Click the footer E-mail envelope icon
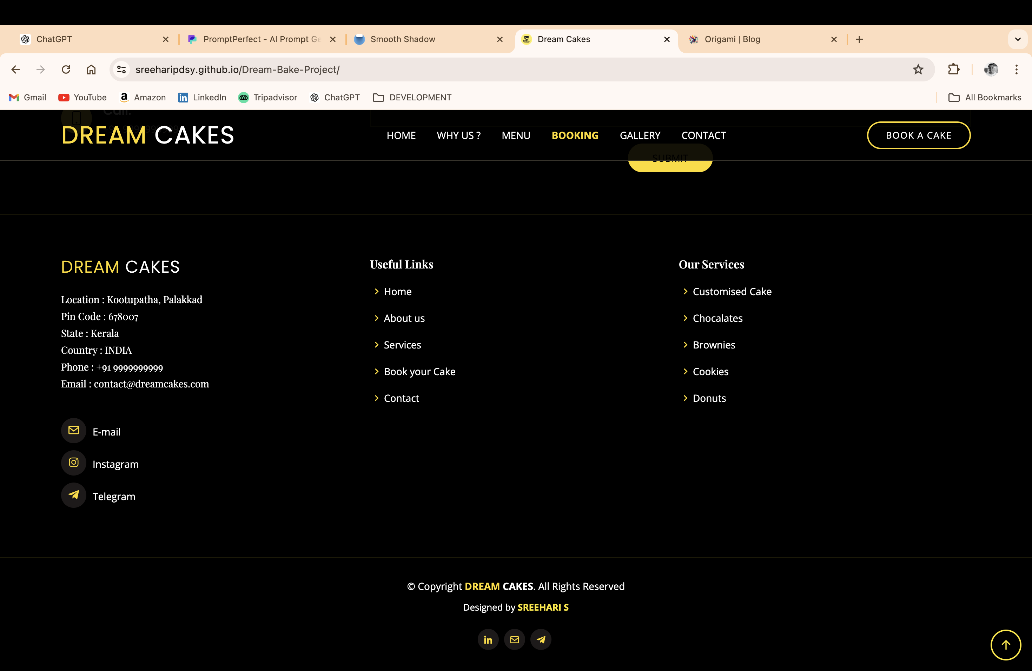1032x671 pixels. (x=74, y=430)
